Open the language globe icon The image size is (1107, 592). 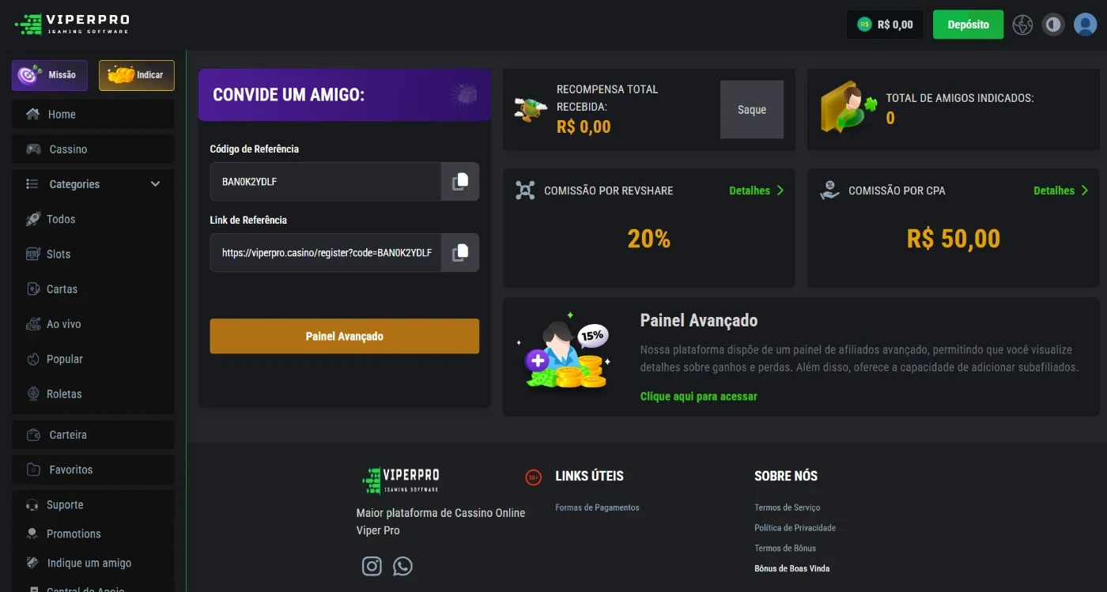(1022, 25)
